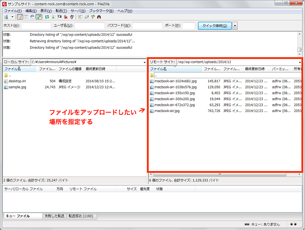
Task: Click the reconnect to last server icon
Action: [72, 17]
